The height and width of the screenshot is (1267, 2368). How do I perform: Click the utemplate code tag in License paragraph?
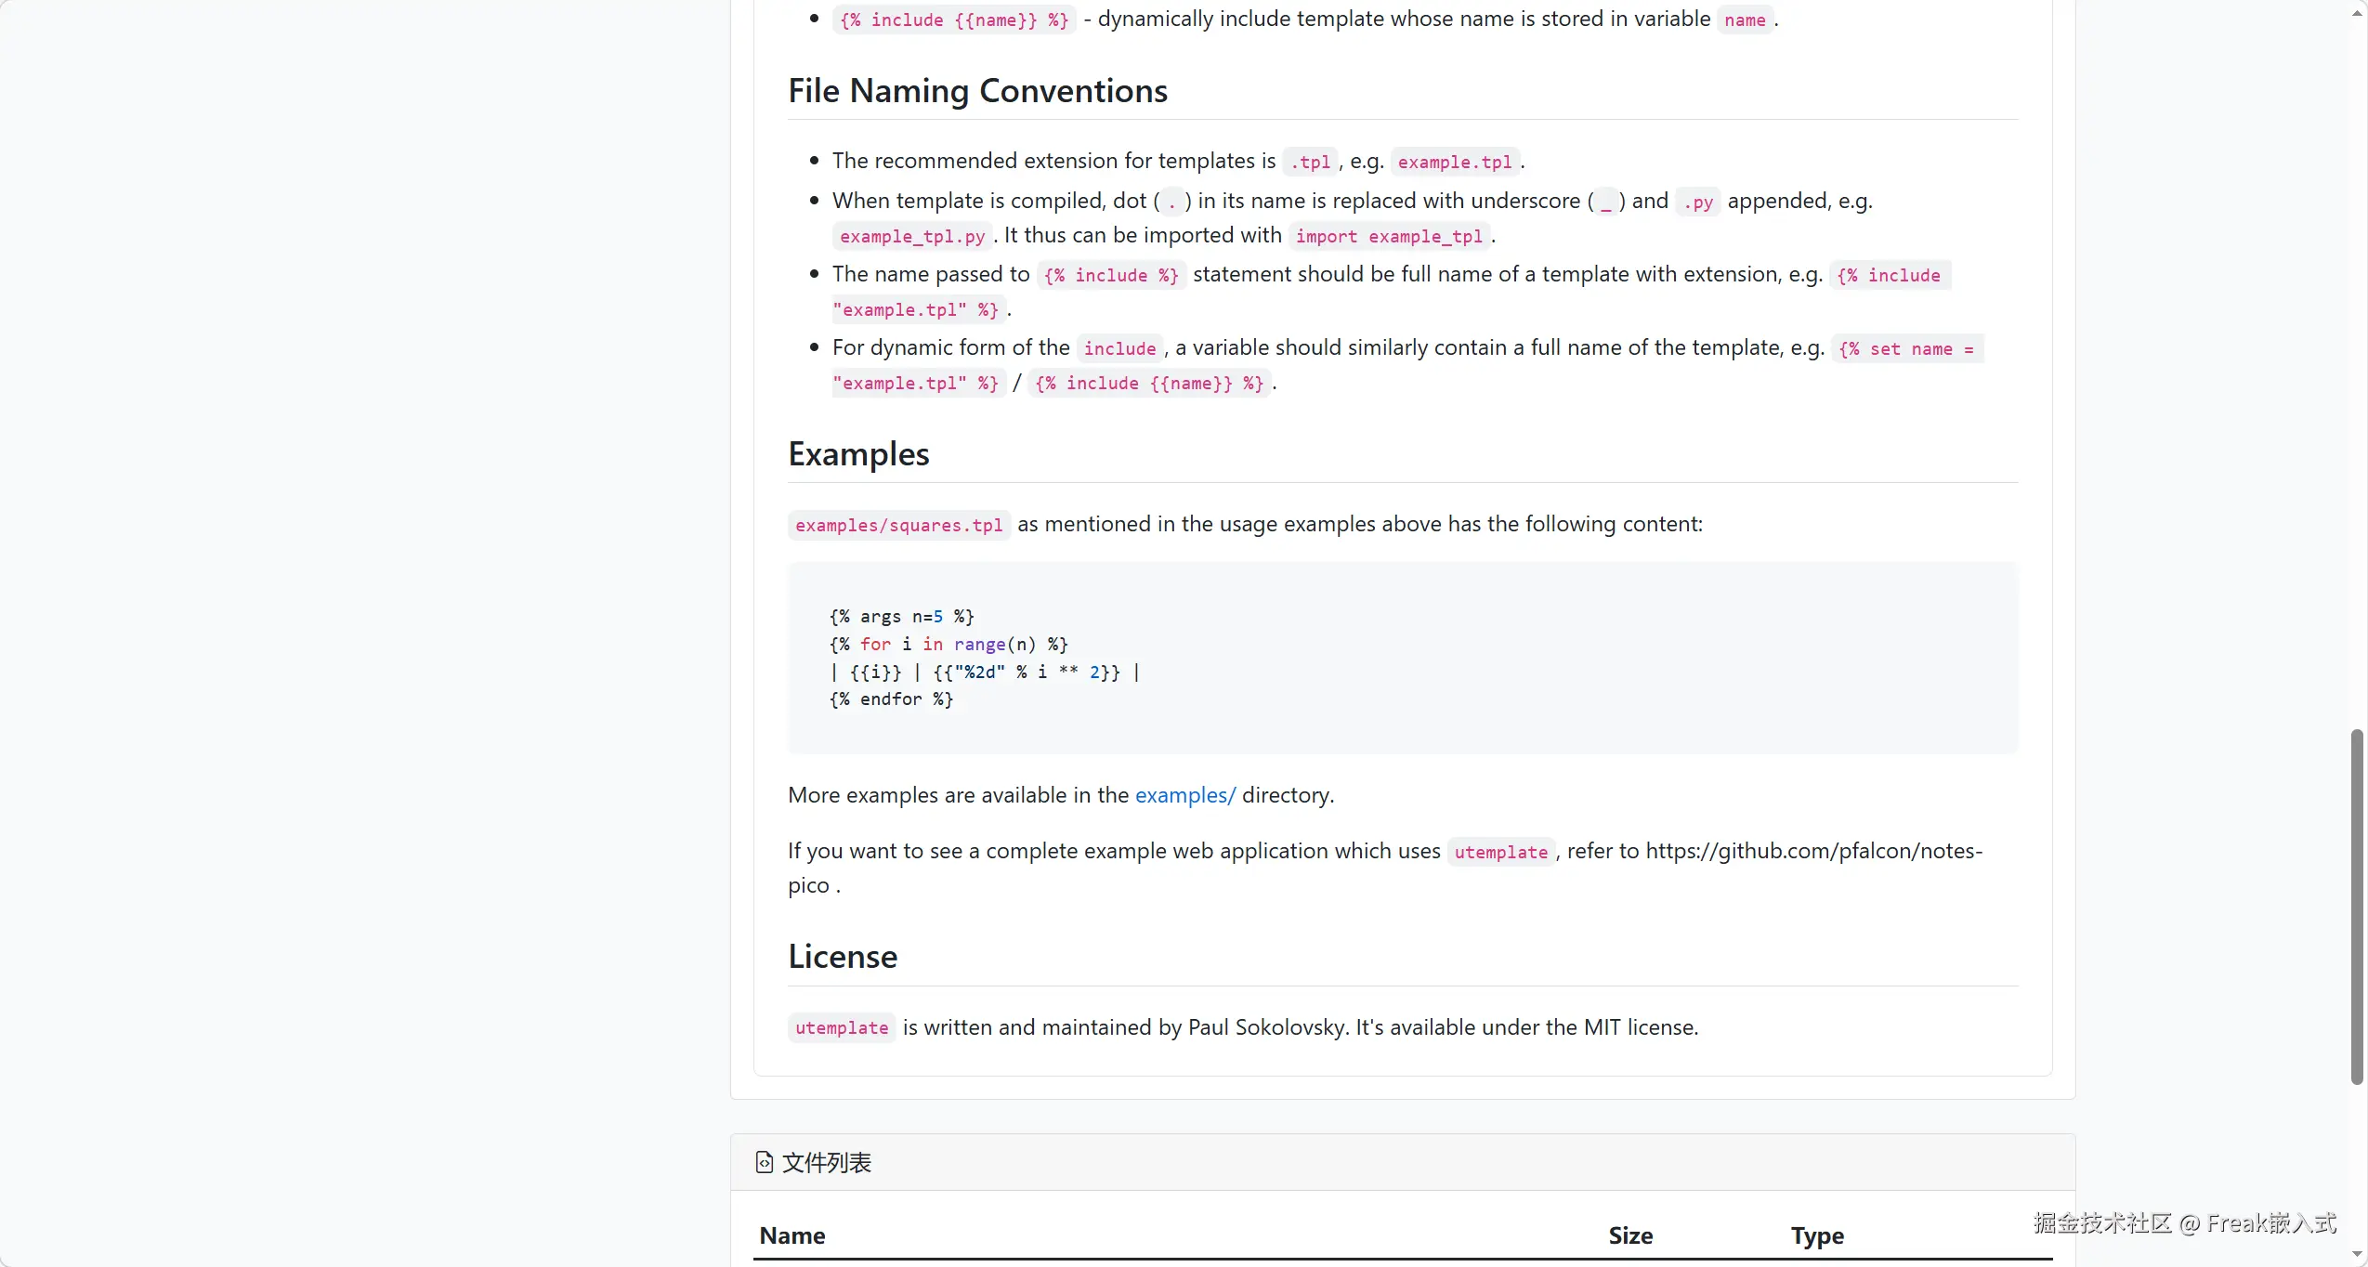pyautogui.click(x=841, y=1027)
